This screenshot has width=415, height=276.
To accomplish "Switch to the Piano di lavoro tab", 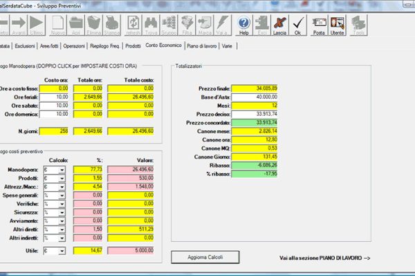I will click(x=202, y=46).
